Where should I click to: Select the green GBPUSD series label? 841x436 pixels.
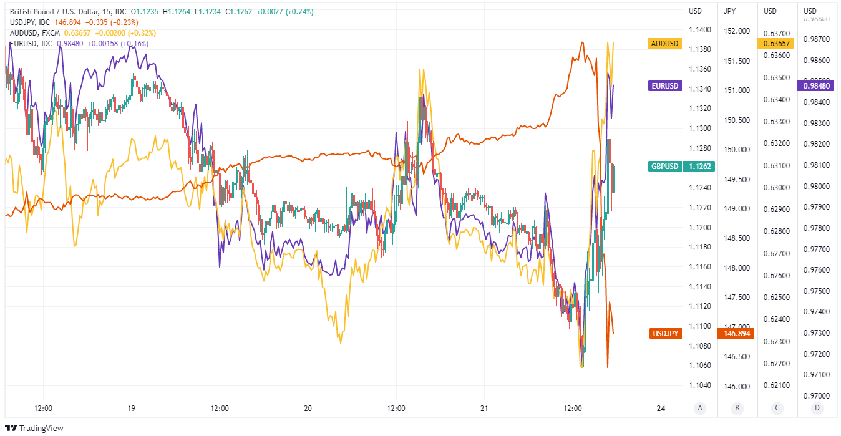pos(664,167)
